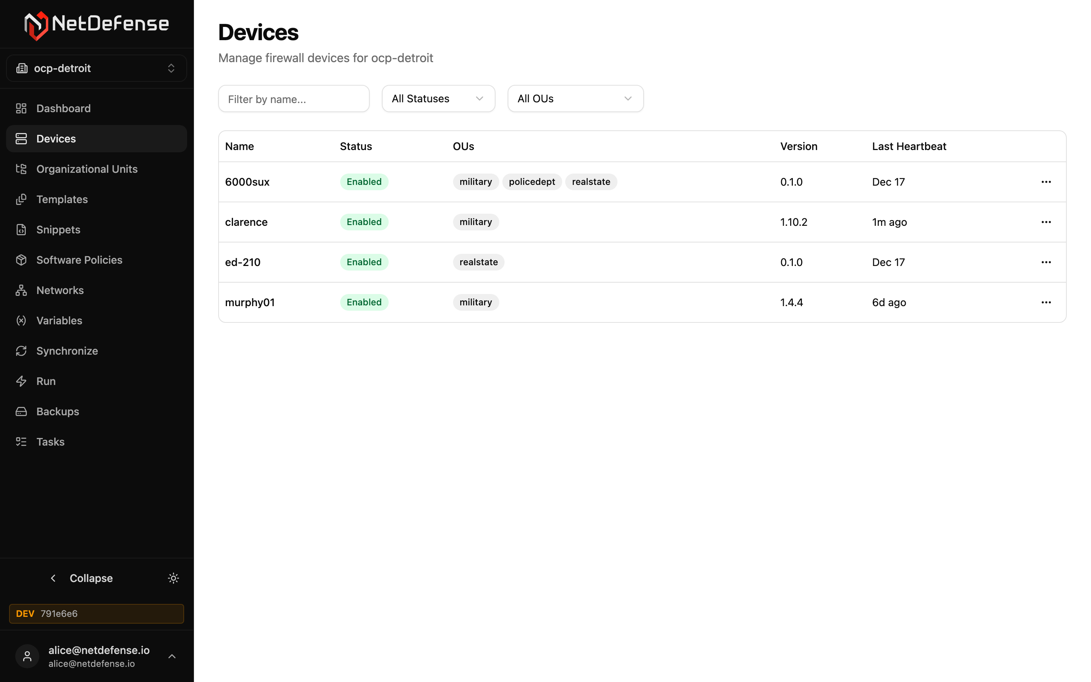Click version 1.10.2 in clarence row
Screen dimensions: 1091x682
794,222
